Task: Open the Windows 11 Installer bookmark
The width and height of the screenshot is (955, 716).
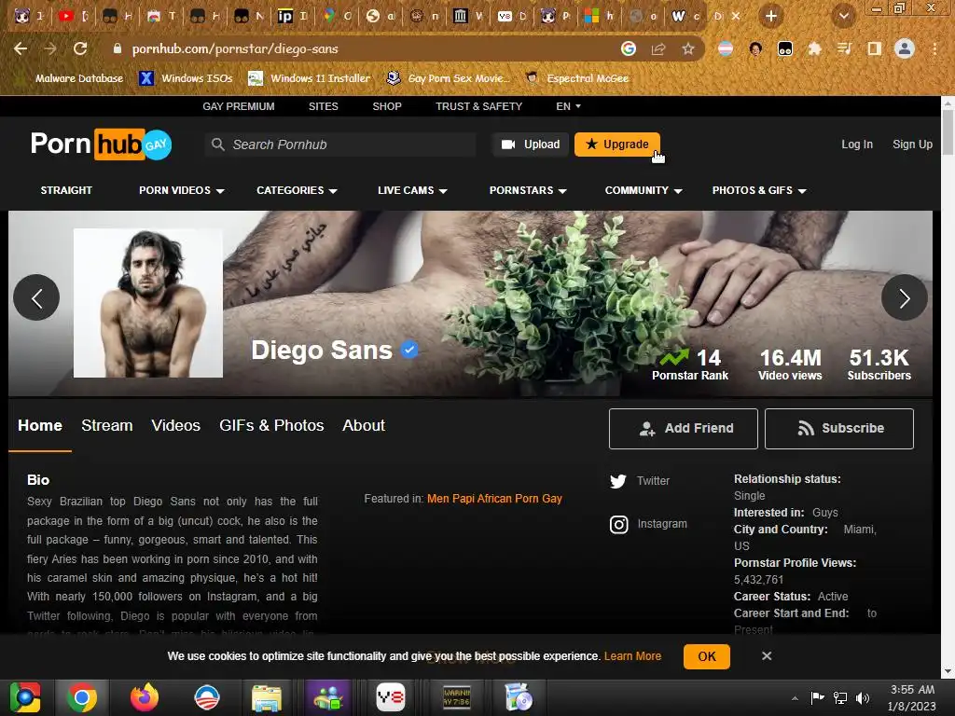Action: coord(310,78)
